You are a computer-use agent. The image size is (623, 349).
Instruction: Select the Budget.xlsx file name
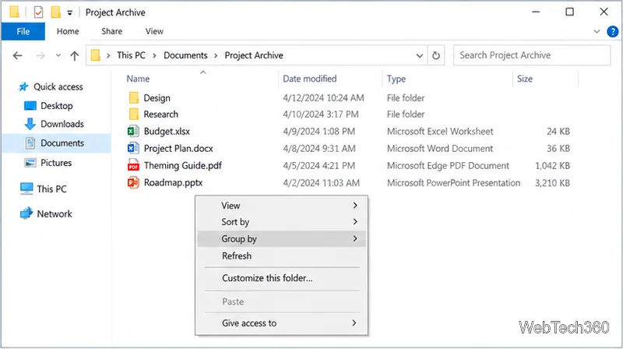(x=167, y=131)
